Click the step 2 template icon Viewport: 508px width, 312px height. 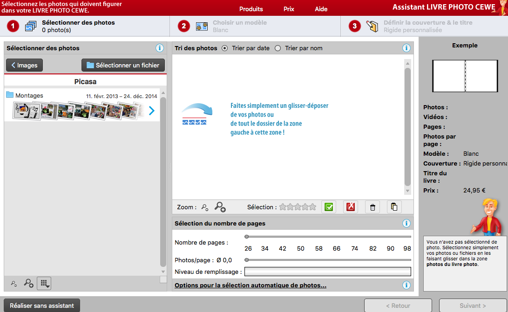202,26
